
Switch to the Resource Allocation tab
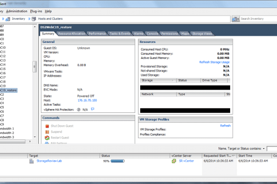pyautogui.click(x=71, y=33)
